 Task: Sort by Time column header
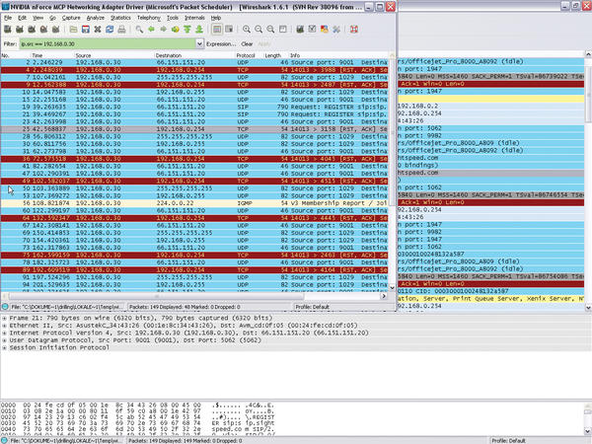tap(52, 55)
